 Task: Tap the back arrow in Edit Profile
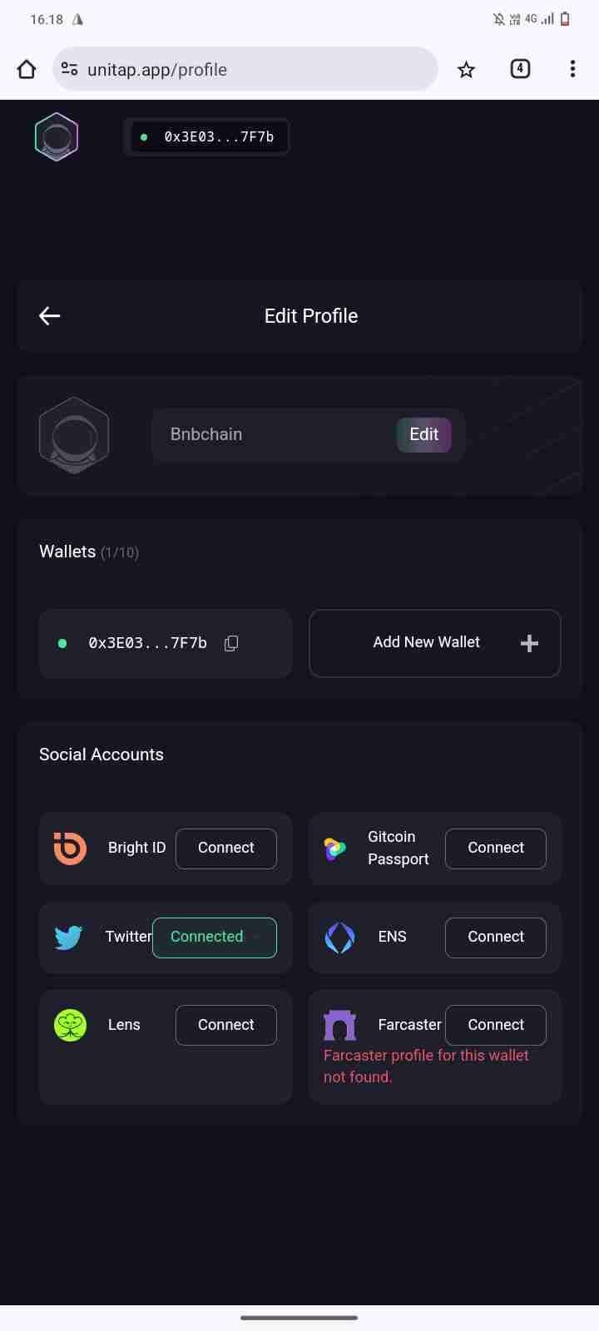pyautogui.click(x=50, y=316)
